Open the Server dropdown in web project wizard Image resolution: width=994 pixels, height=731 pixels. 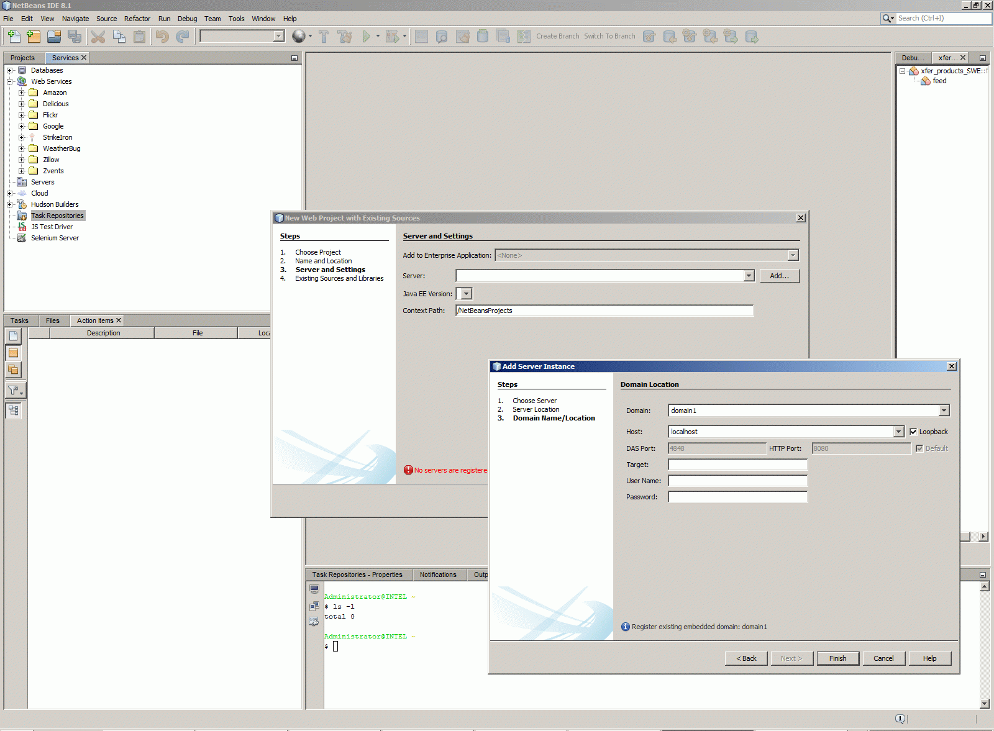tap(749, 276)
